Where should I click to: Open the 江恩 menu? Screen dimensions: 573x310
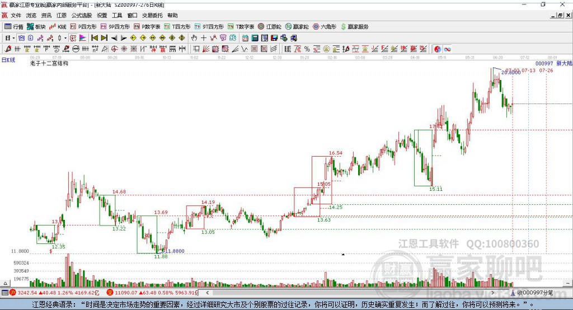(62, 15)
